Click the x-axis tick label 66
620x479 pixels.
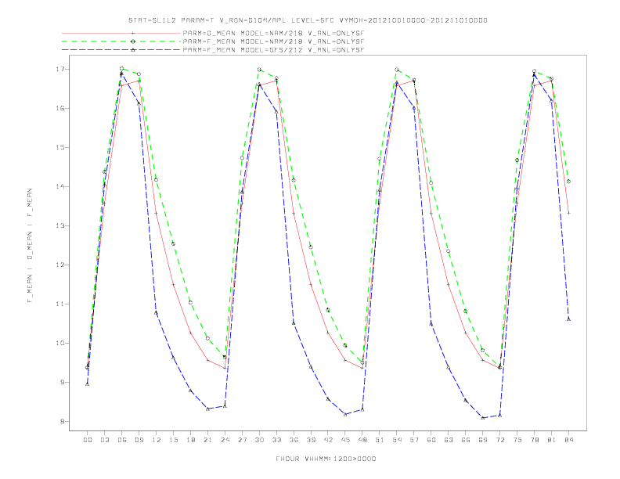tap(466, 440)
